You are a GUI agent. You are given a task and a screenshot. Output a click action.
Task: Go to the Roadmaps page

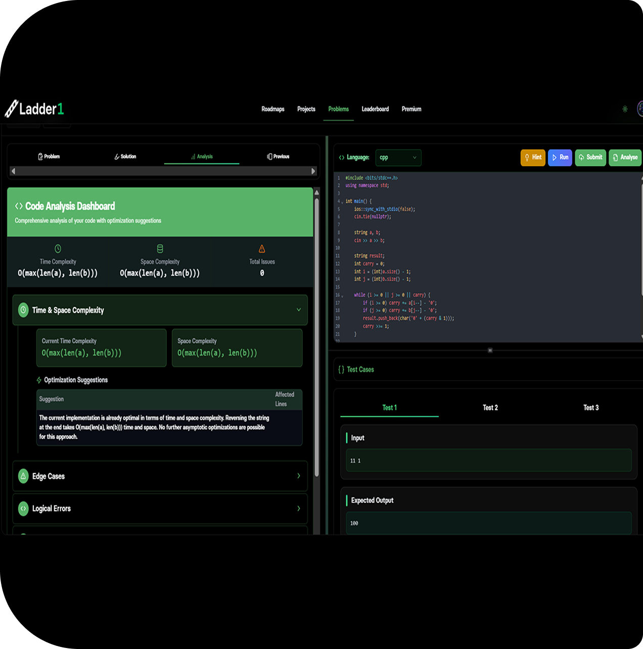[272, 109]
